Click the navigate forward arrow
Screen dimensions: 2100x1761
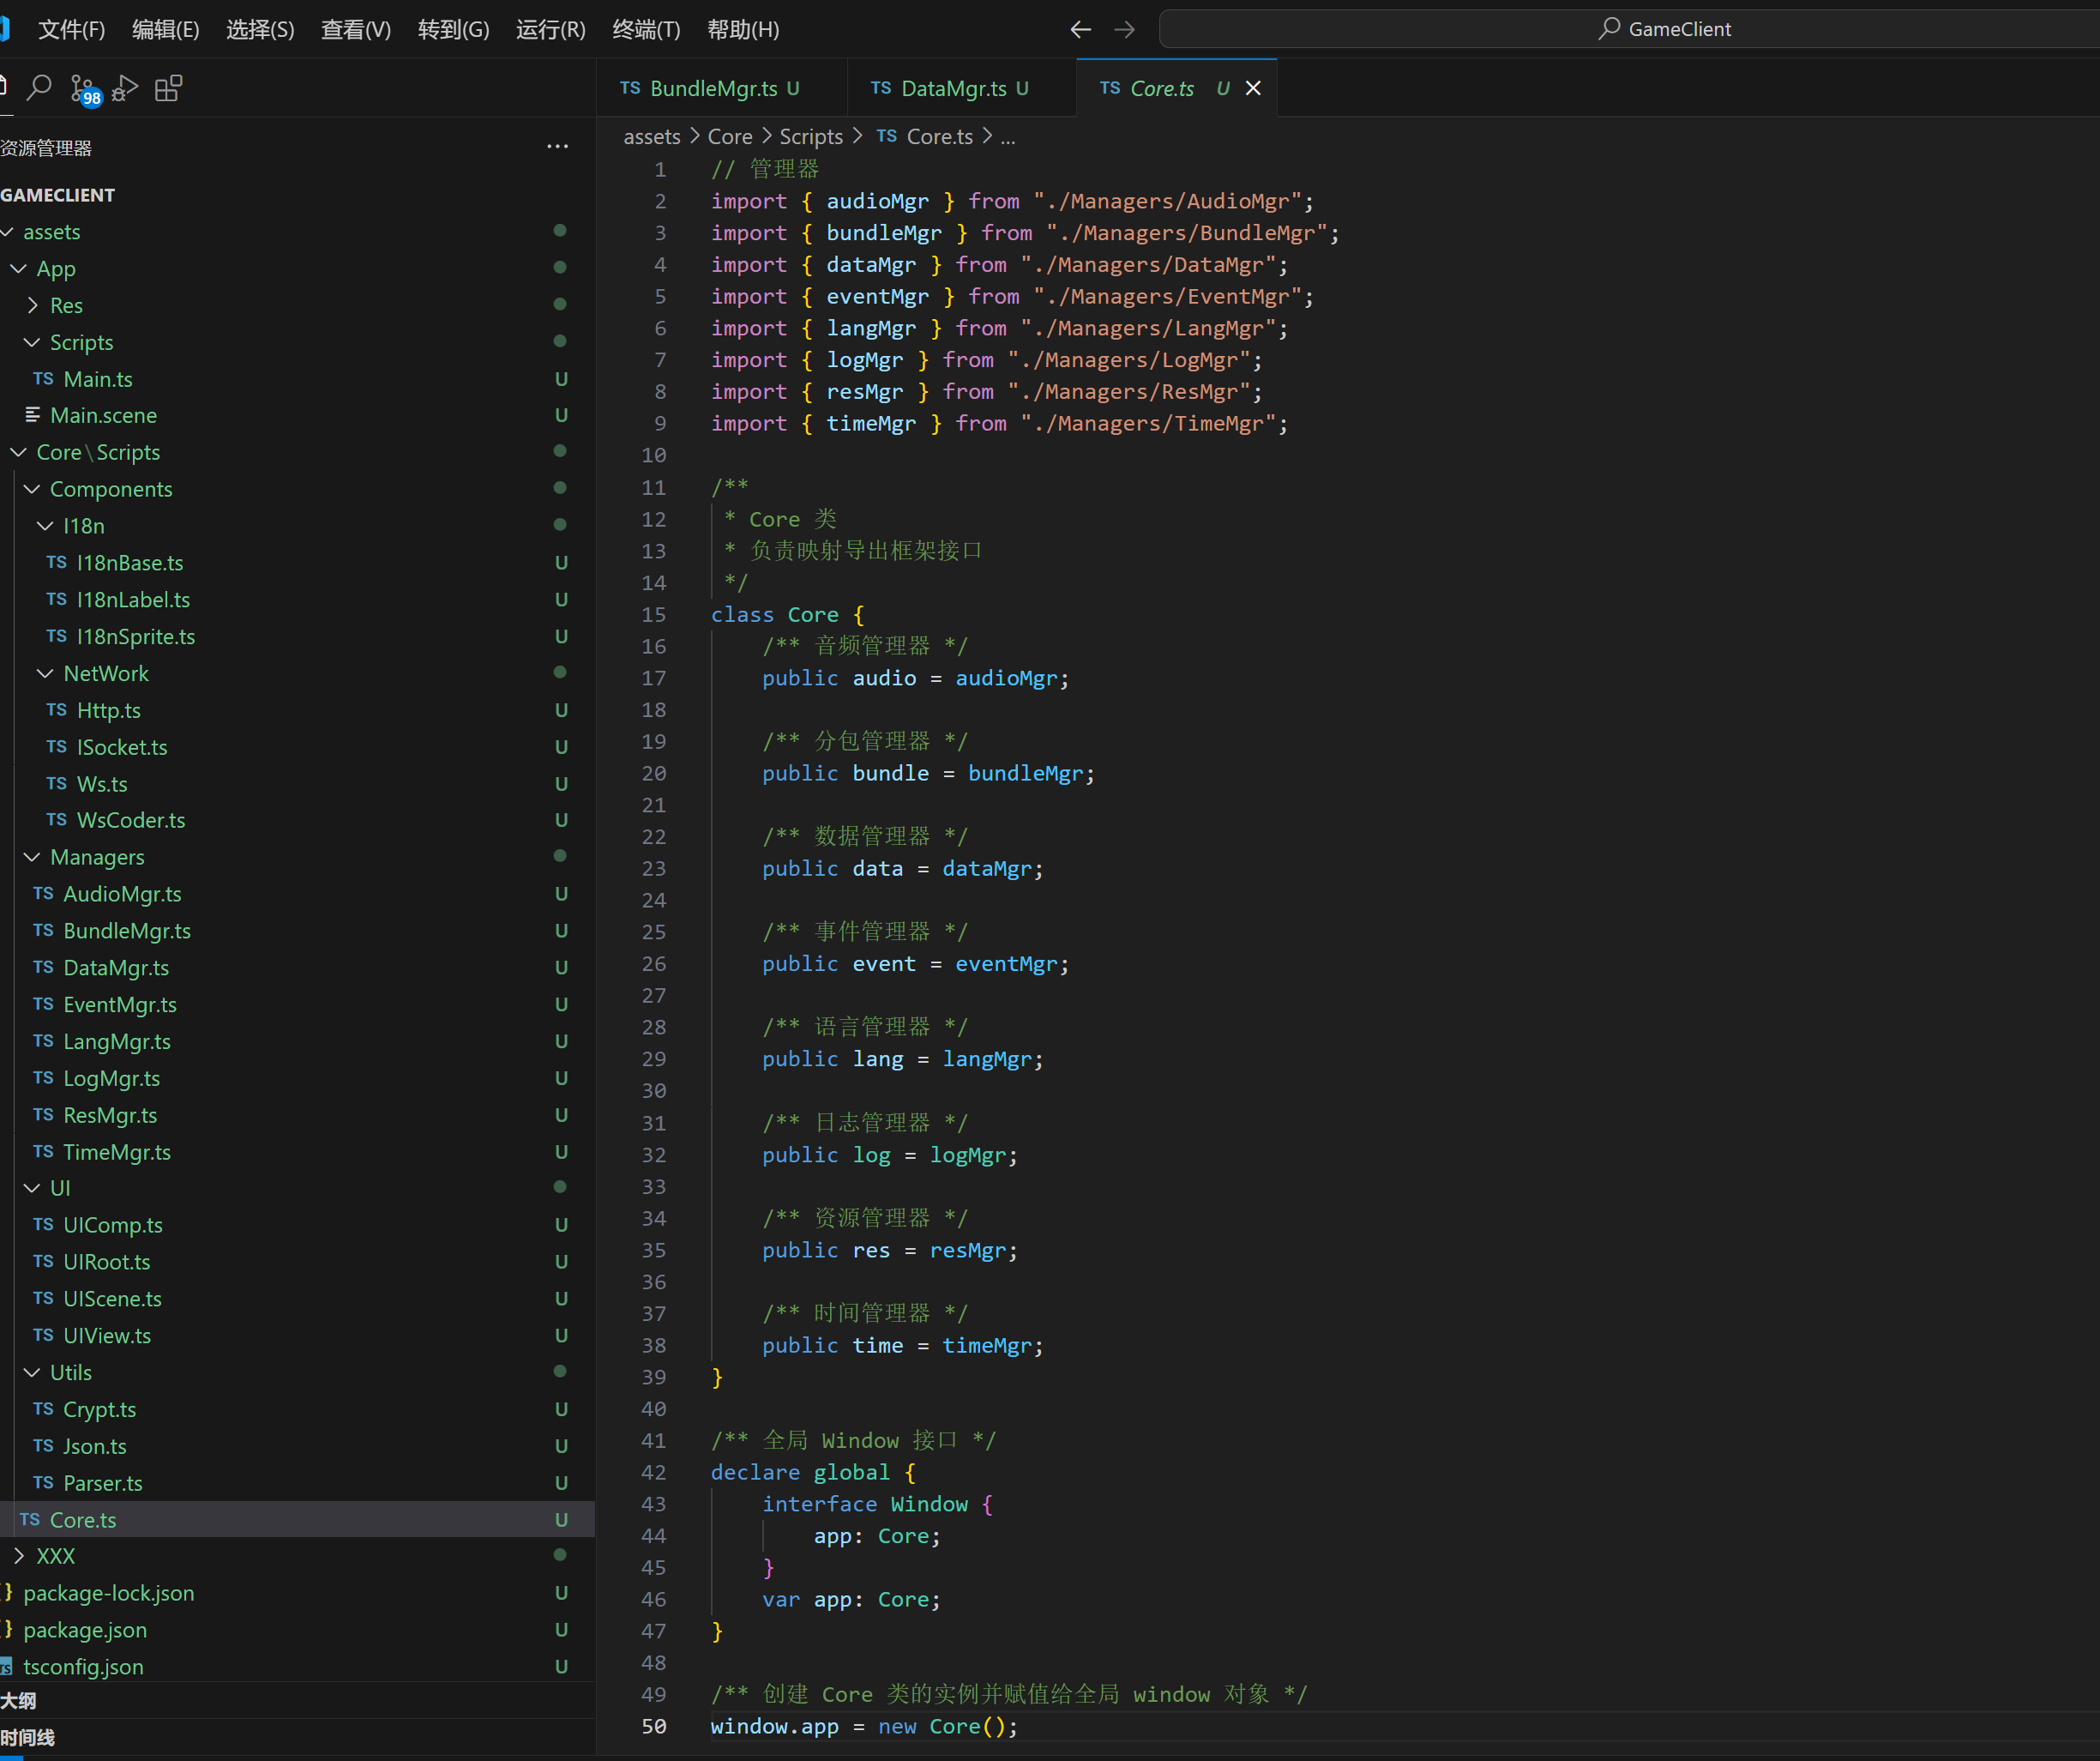coord(1124,29)
